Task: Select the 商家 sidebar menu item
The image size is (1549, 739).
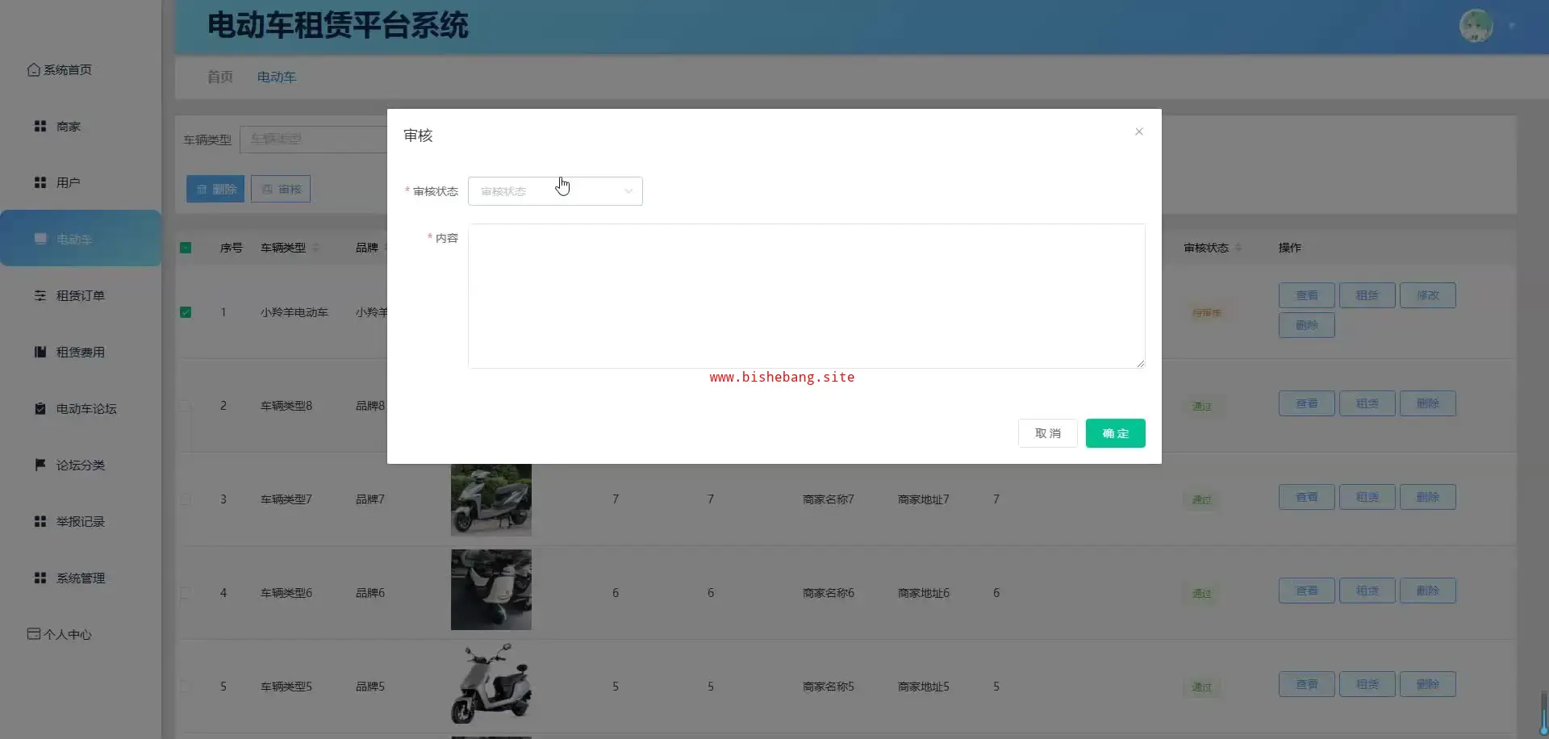Action: pyautogui.click(x=69, y=127)
